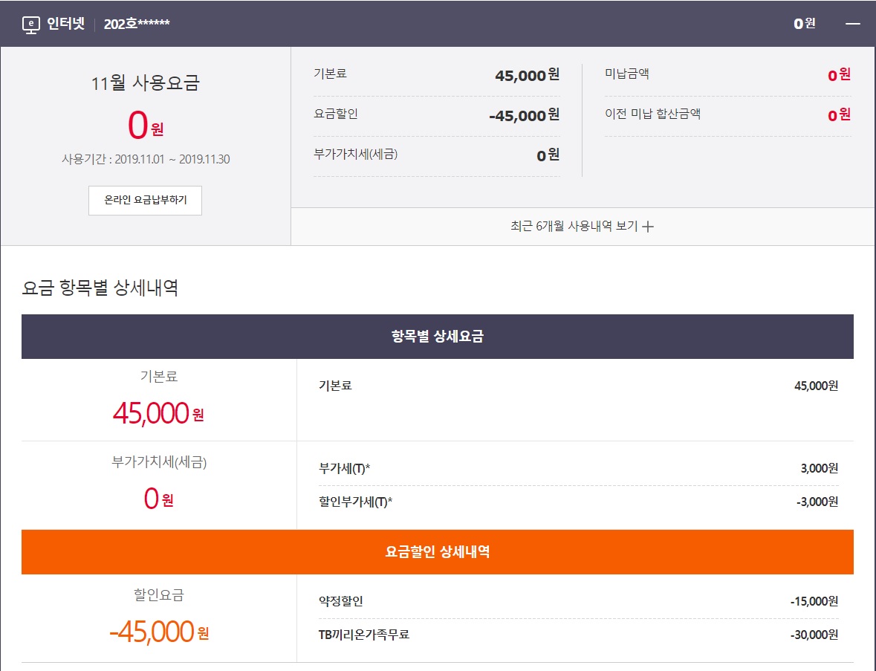This screenshot has height=671, width=876.
Task: Click the 인터넷 service title in header
Action: coord(65,24)
